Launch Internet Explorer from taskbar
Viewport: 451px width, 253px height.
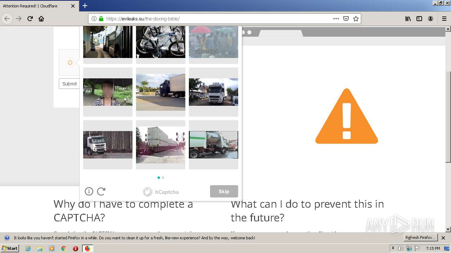(28, 248)
